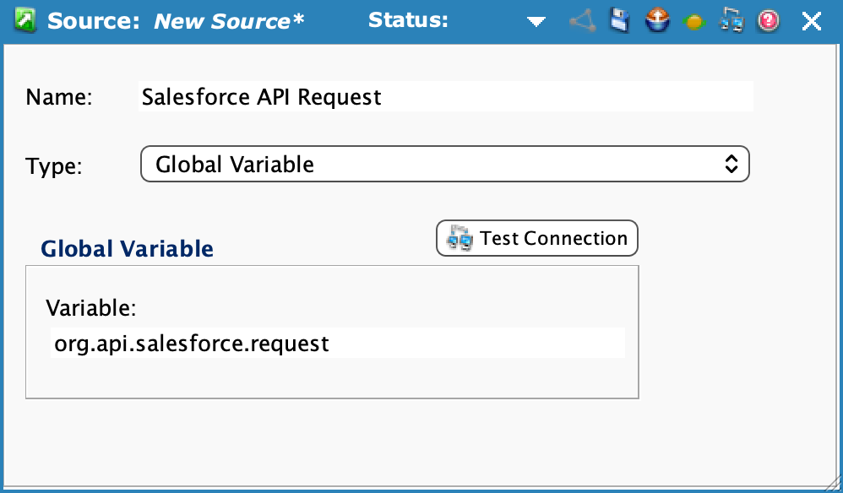The height and width of the screenshot is (493, 843).
Task: Click the 'Source: New Source*' title text
Action: [176, 21]
